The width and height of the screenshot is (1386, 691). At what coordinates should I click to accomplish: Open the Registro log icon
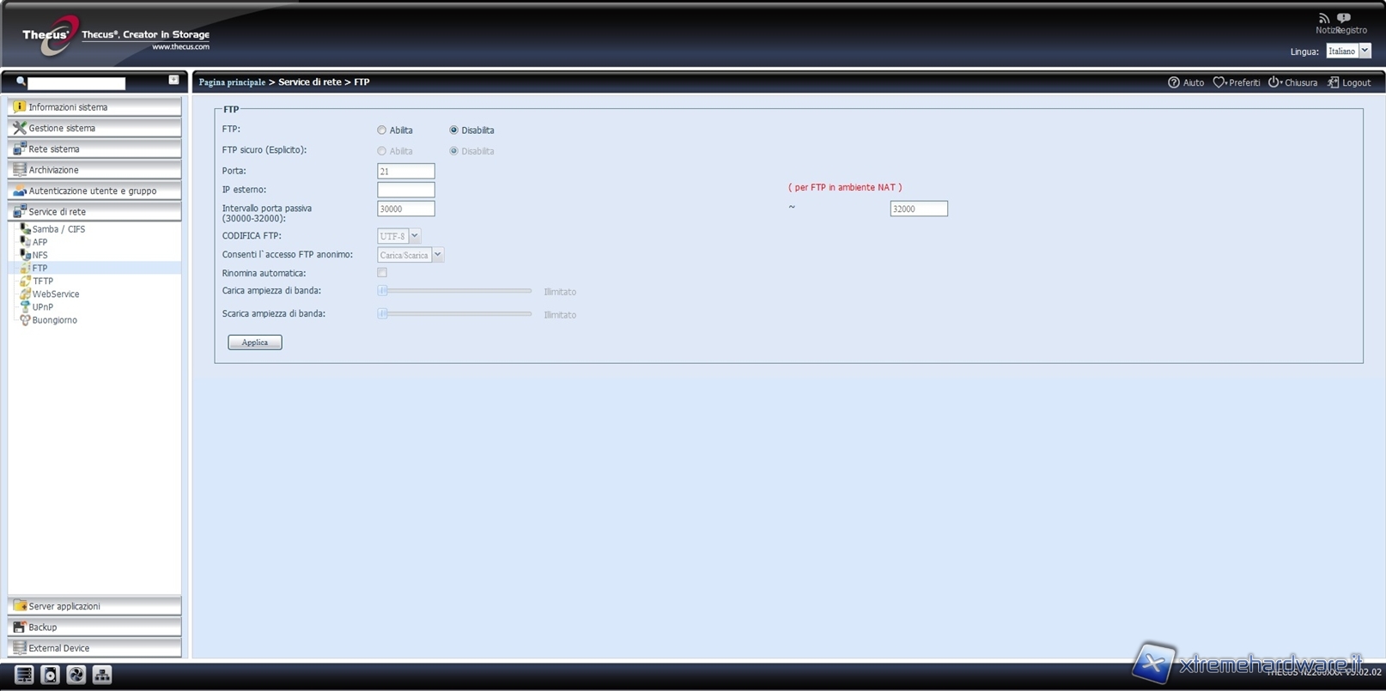1344,18
